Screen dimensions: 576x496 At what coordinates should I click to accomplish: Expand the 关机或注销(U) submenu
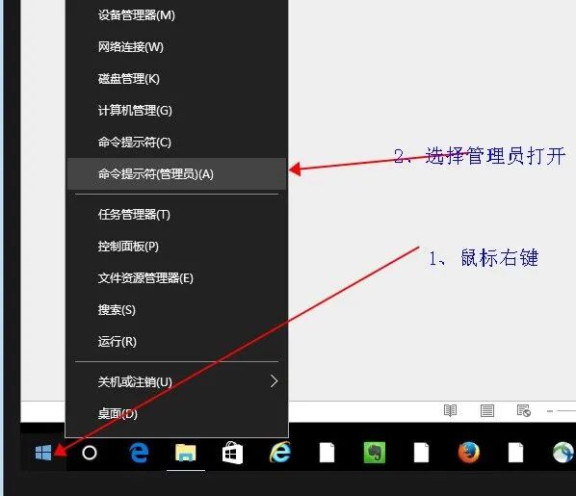tap(176, 381)
